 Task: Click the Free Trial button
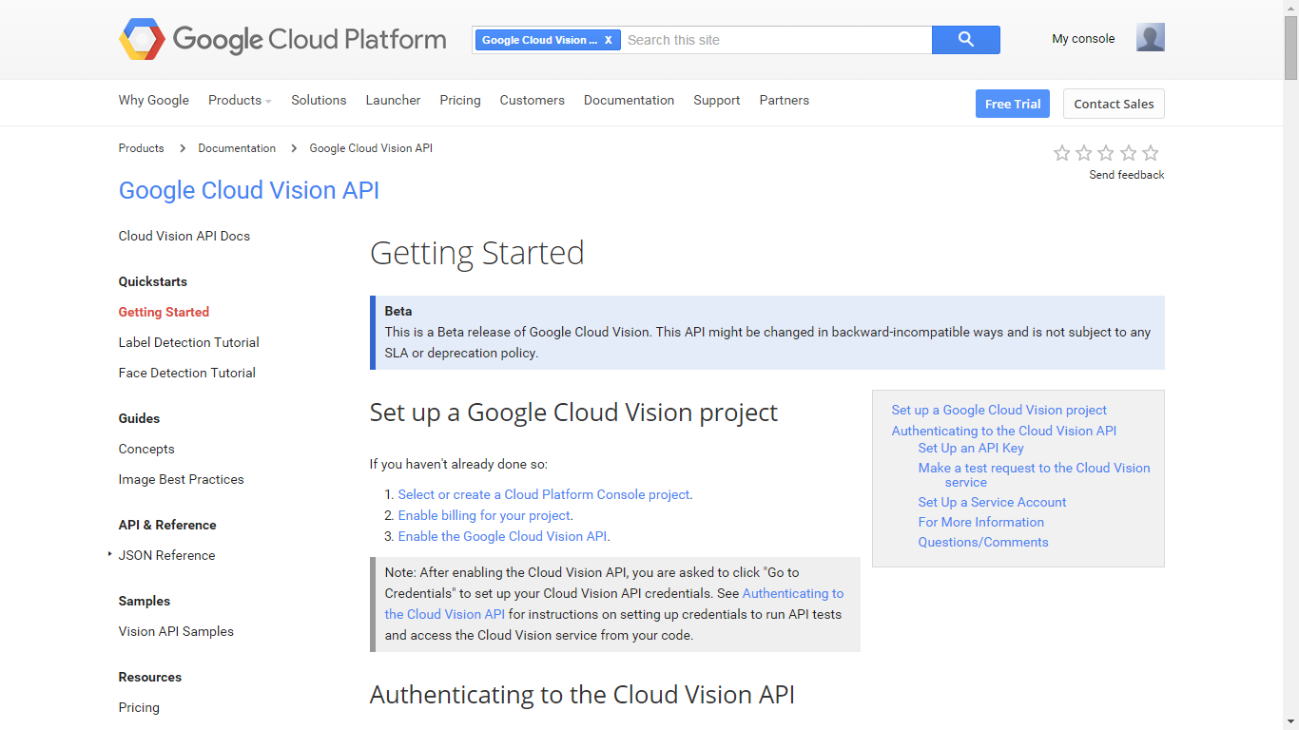point(1013,104)
